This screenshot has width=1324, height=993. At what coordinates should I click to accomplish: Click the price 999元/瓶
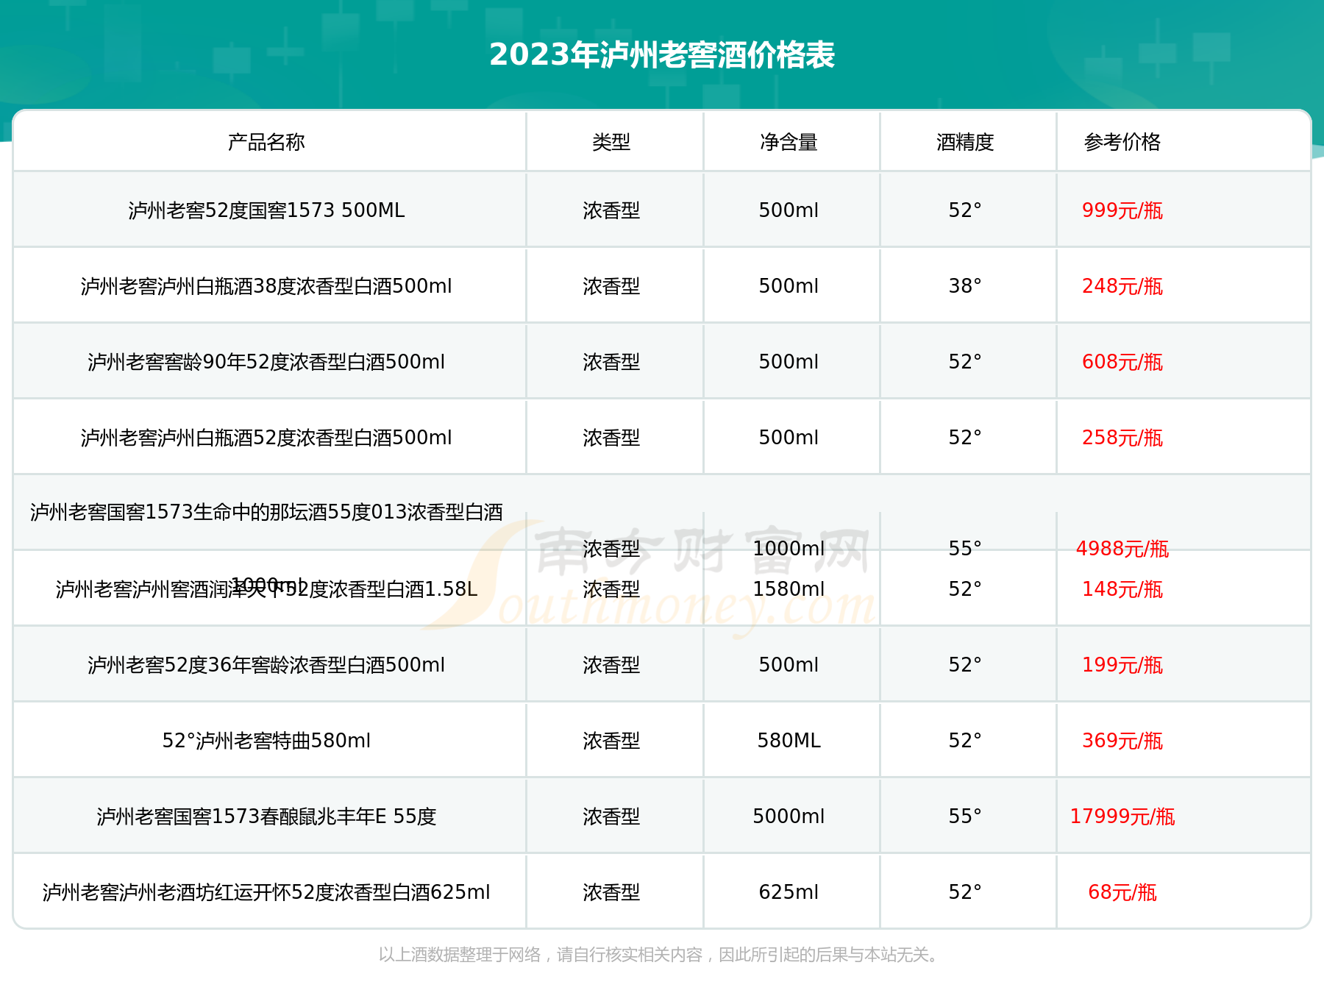click(x=1122, y=210)
